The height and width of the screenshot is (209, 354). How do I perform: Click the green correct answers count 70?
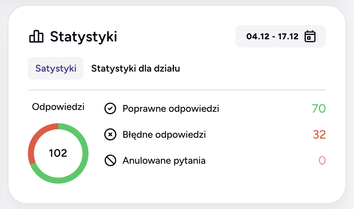pyautogui.click(x=319, y=108)
